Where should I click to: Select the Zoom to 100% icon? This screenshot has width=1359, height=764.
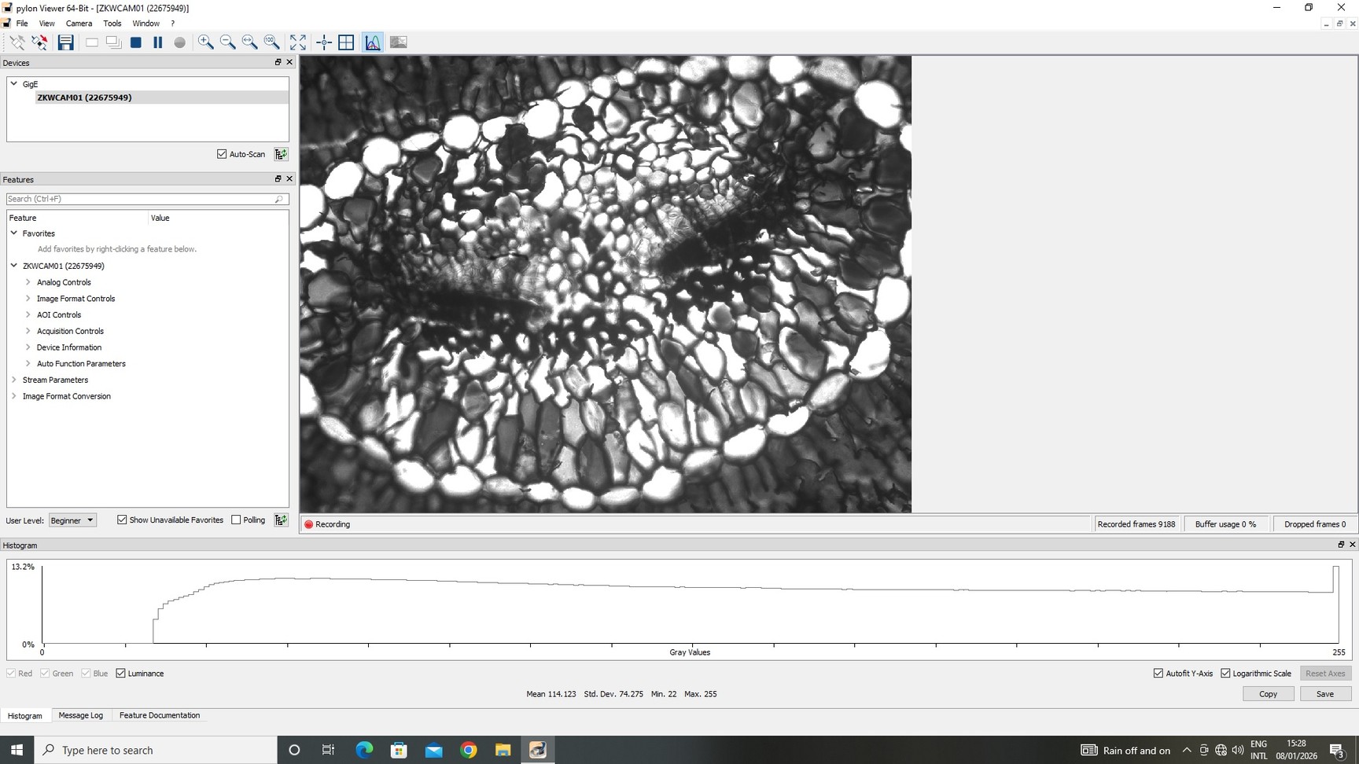click(271, 42)
